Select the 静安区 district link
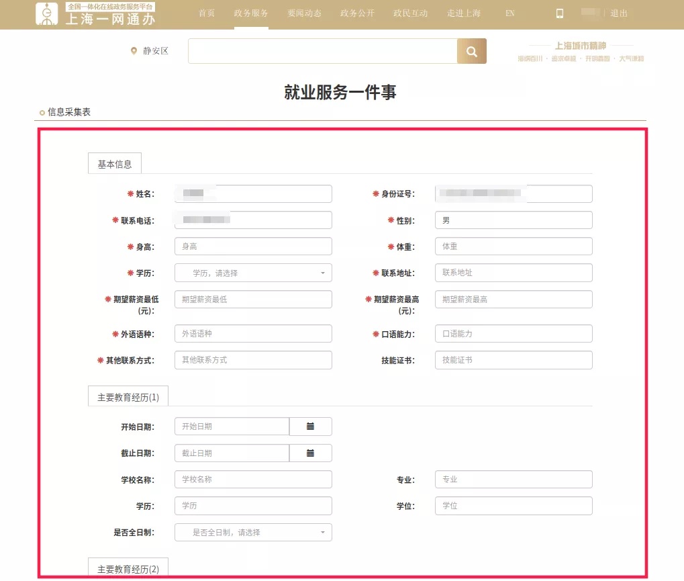 pos(156,51)
